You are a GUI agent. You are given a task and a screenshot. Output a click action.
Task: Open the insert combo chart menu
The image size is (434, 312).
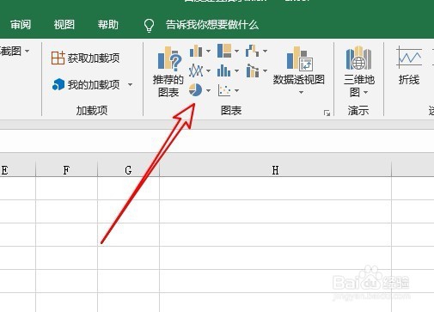256,70
